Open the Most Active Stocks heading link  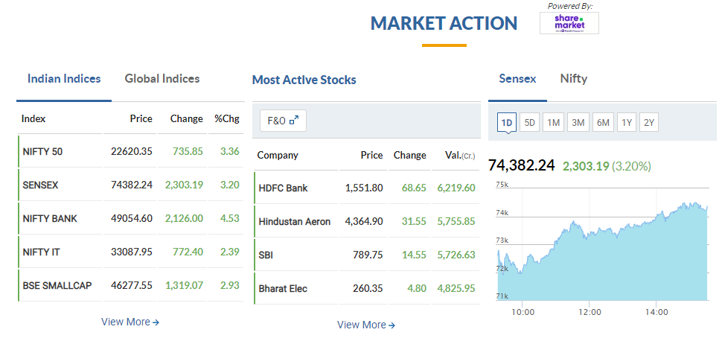[304, 80]
